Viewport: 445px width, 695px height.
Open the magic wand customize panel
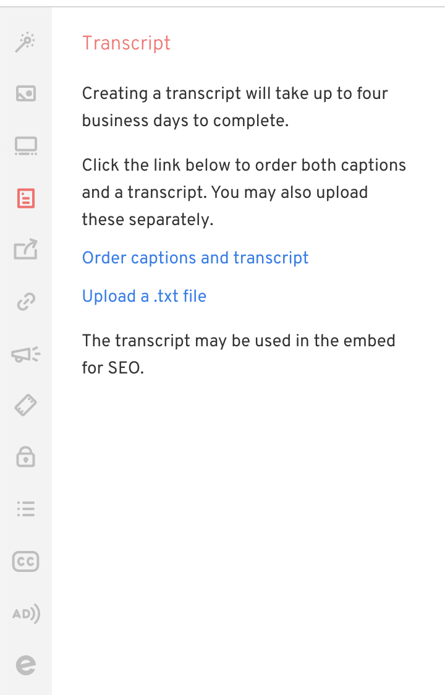coord(26,42)
